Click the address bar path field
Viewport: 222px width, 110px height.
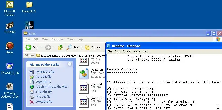[x=71, y=56]
